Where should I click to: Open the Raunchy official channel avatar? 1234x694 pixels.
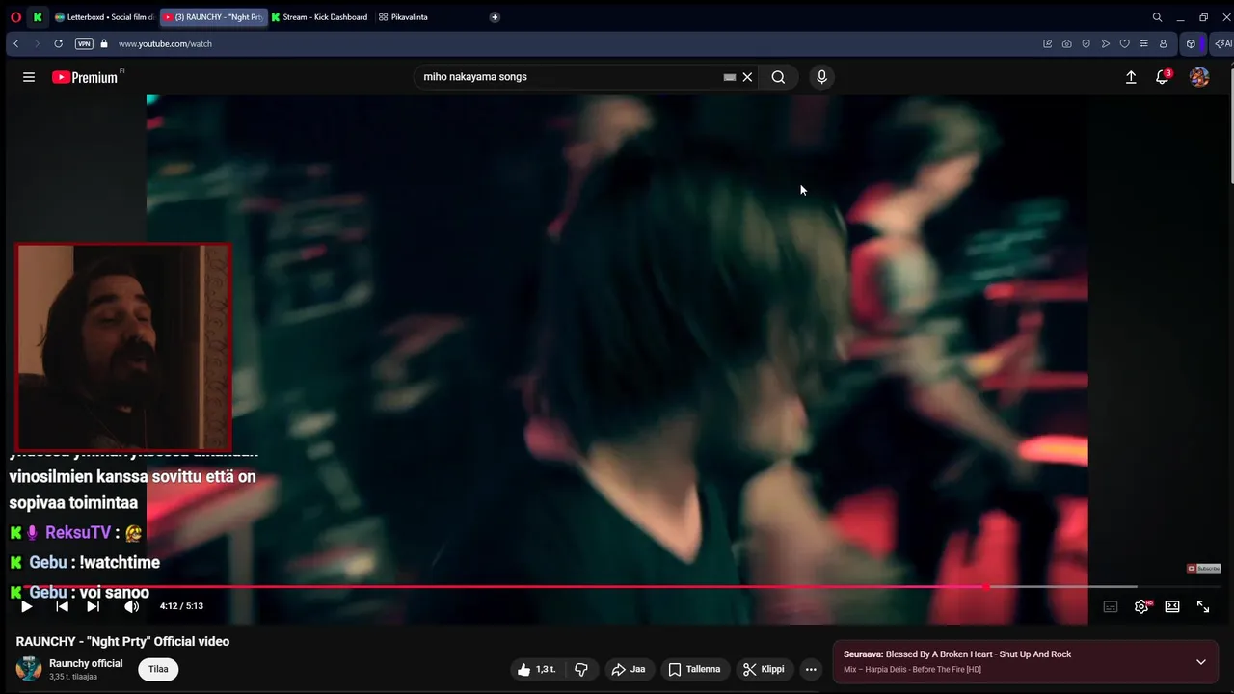tap(29, 669)
